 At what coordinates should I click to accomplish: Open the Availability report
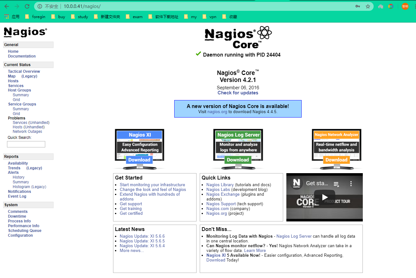(18, 163)
